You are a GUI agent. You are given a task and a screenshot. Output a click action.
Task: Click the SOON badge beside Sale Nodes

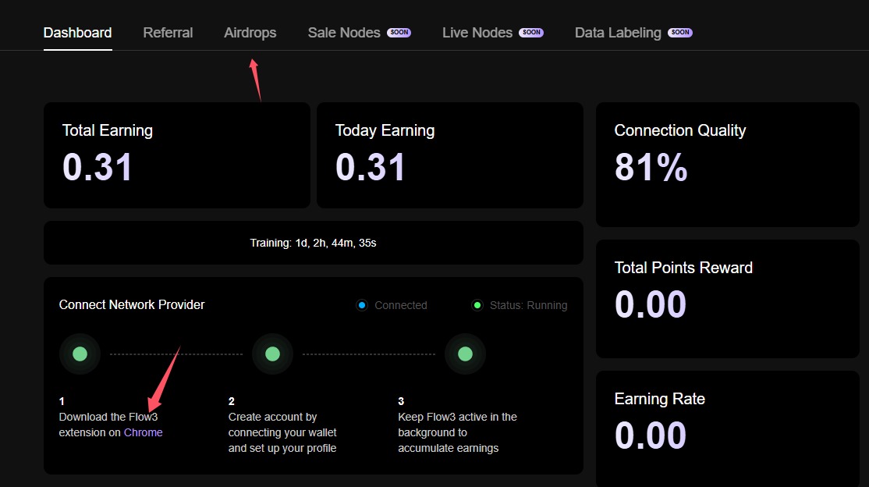[x=399, y=32]
